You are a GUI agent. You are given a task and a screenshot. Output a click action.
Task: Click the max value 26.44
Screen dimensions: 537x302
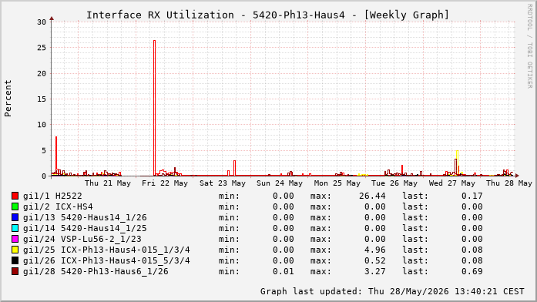[372, 196]
